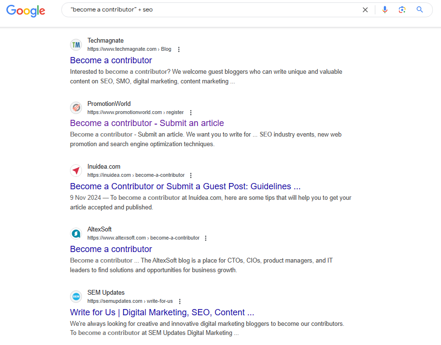Click snippet "Interested to become a contributor?"
441x345 pixels.
pos(120,72)
